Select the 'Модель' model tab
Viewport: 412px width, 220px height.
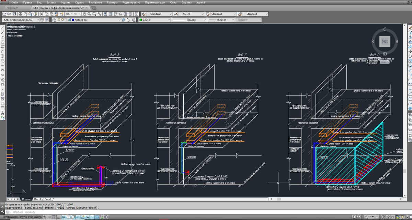26,199
